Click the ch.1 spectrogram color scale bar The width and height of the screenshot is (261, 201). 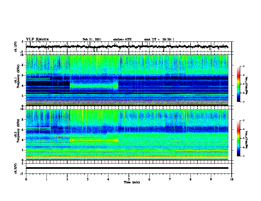tap(239, 84)
